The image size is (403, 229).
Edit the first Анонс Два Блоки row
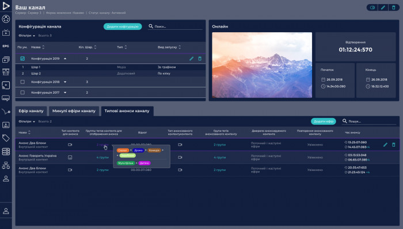click(385, 145)
